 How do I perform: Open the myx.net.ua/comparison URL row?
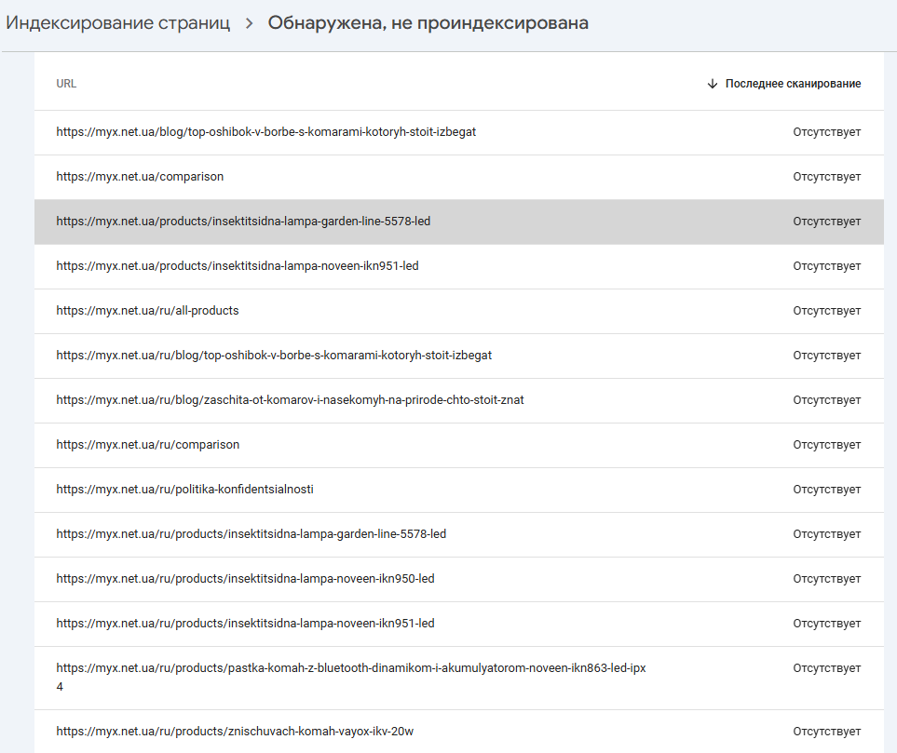point(459,177)
